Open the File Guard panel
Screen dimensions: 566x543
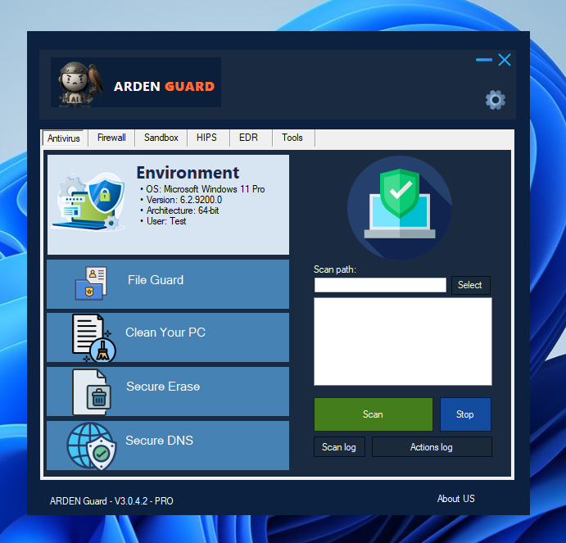(x=168, y=284)
